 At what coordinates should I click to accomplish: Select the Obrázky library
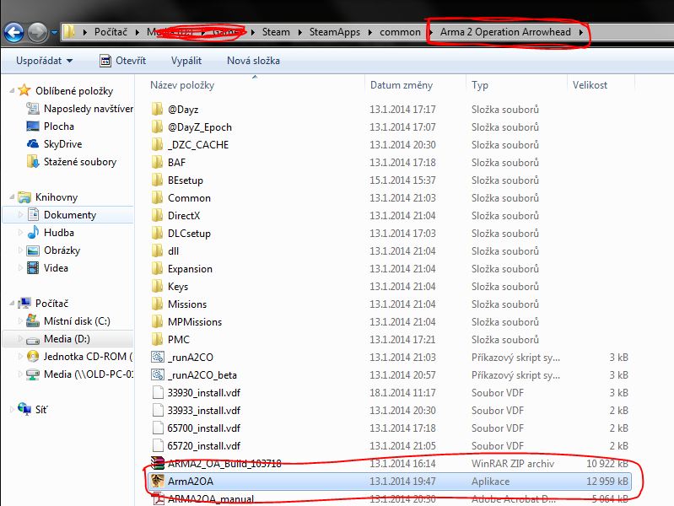coord(62,250)
